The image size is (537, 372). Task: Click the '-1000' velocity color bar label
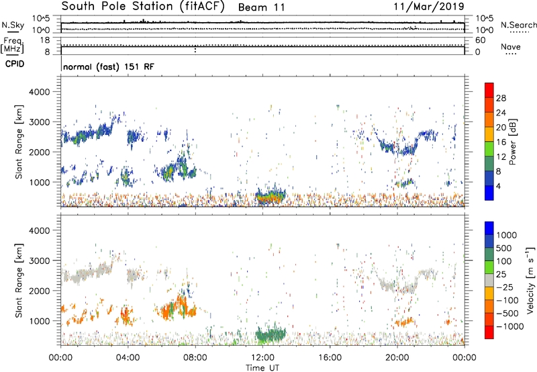coord(509,326)
